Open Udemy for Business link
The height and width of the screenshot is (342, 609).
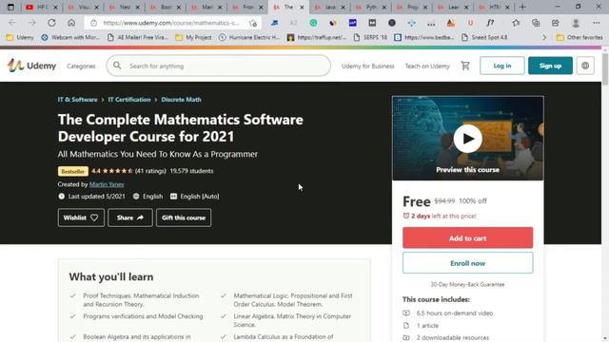point(368,66)
